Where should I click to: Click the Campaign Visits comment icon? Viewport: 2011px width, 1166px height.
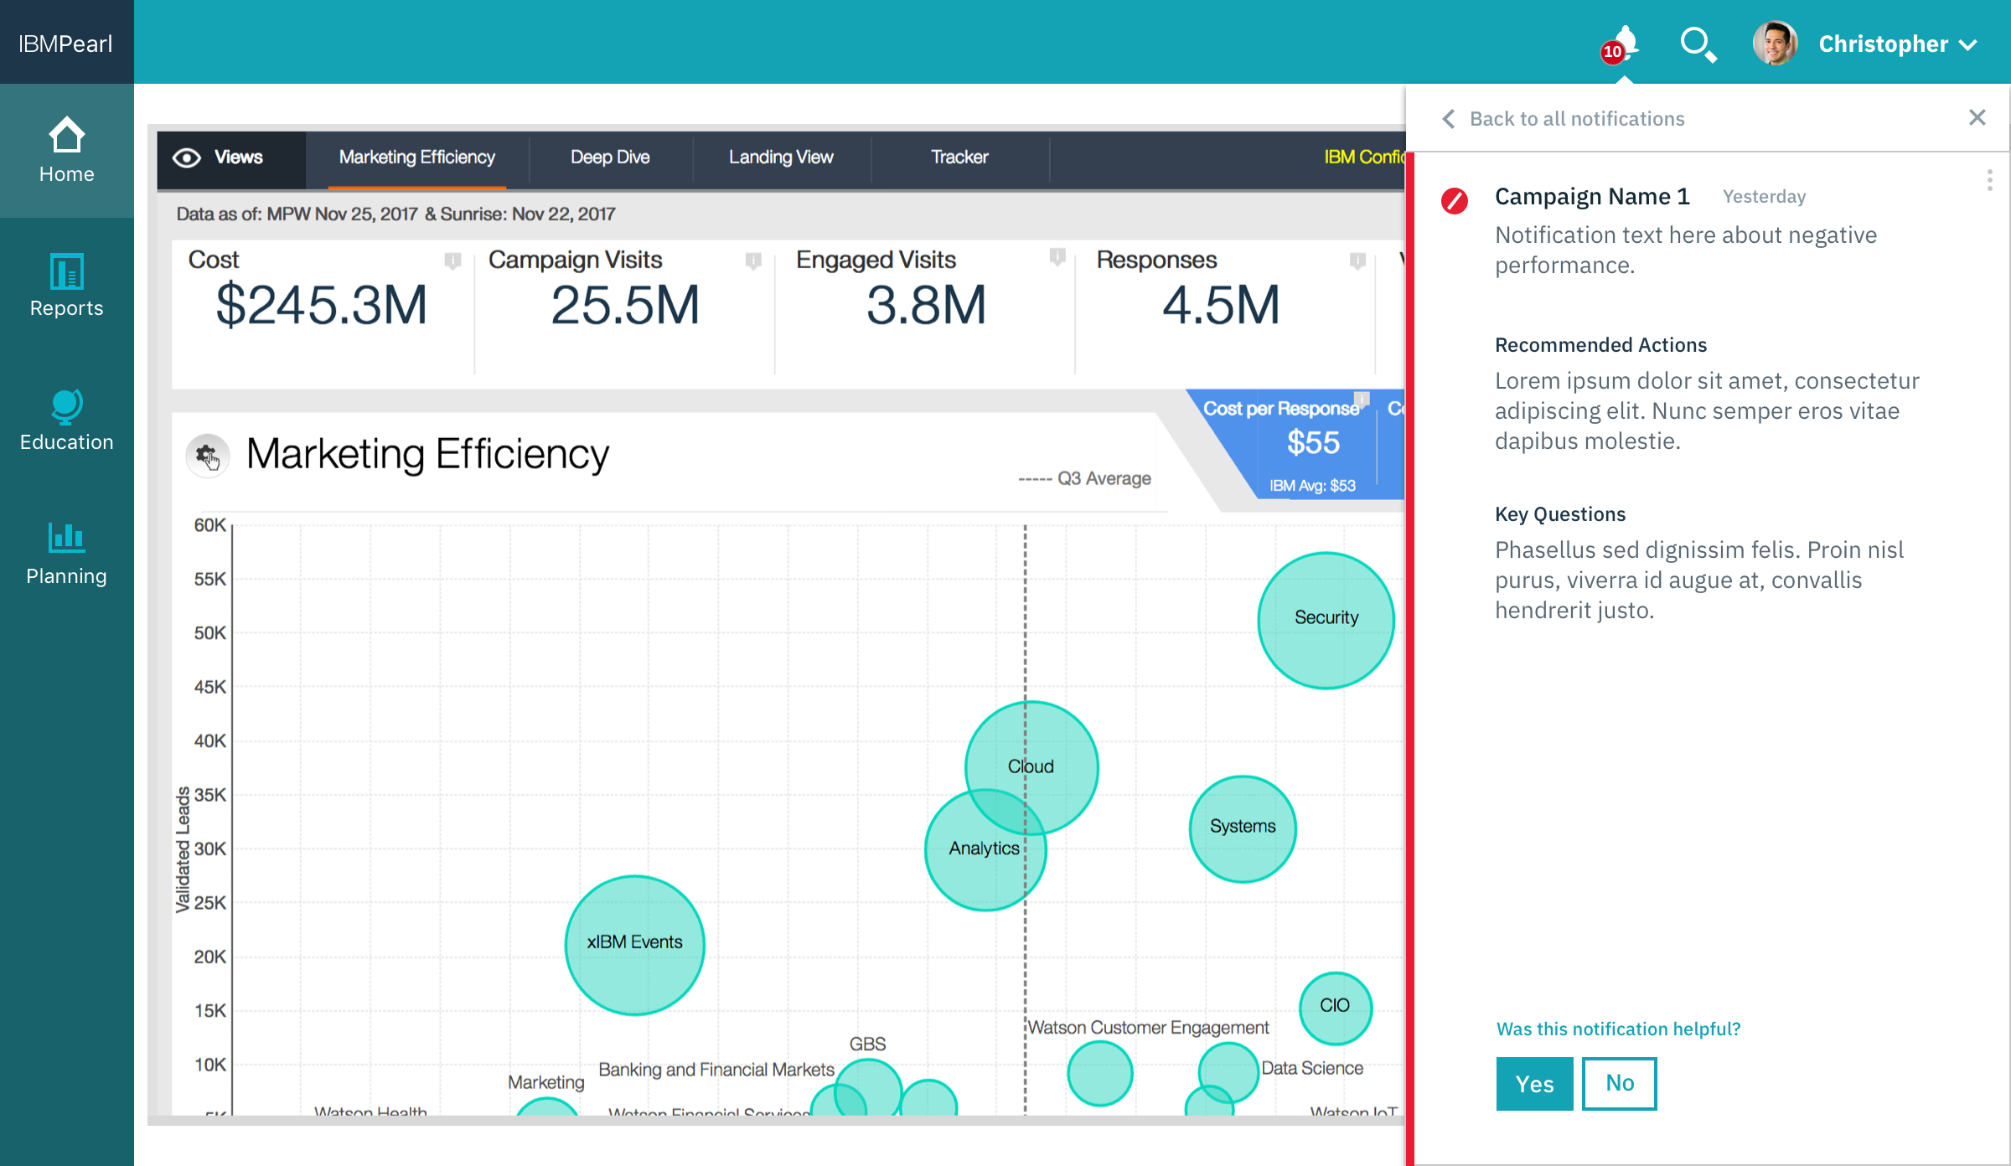pos(753,261)
